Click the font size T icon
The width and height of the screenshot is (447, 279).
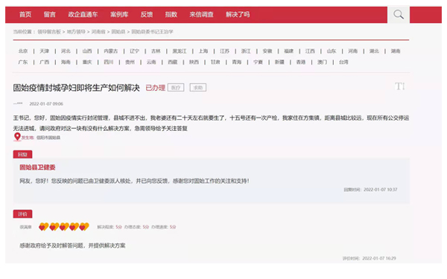click(399, 86)
